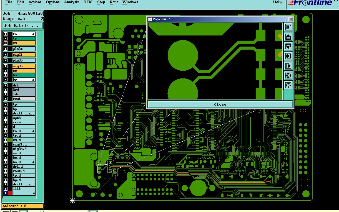Open the DFM menu
This screenshot has height=212, width=339.
pyautogui.click(x=88, y=2)
